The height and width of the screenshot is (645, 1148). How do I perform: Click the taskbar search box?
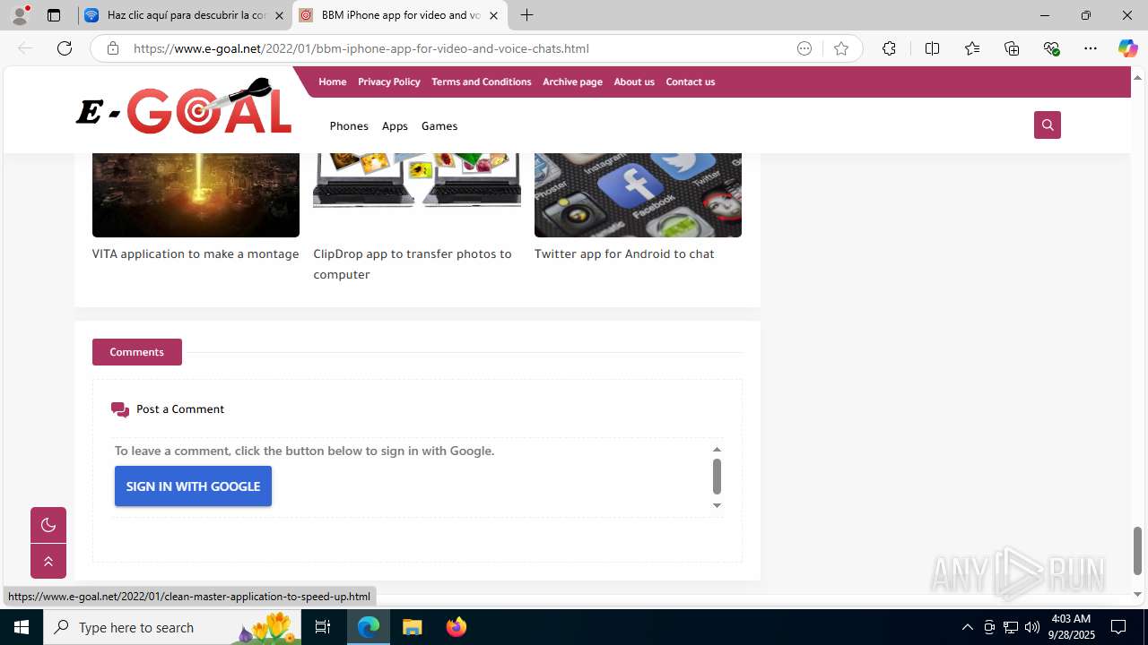(x=173, y=627)
